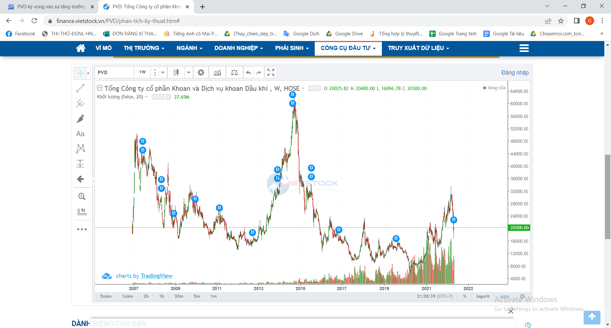Open candlestick chart style button
This screenshot has height=328, width=611.
click(176, 73)
